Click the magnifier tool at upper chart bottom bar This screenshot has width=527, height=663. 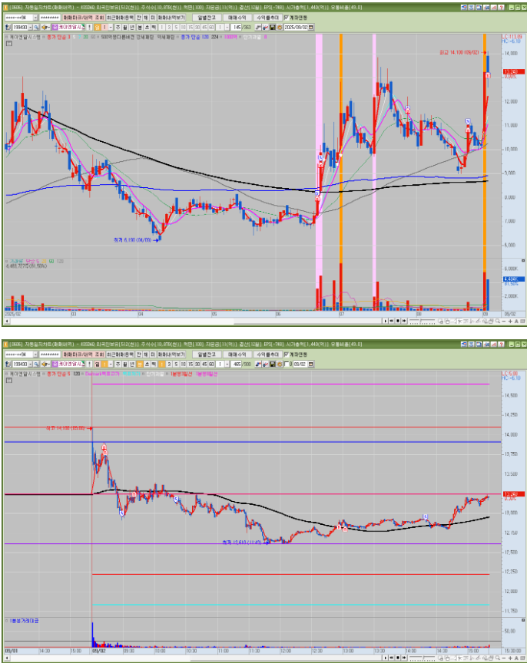[497, 322]
